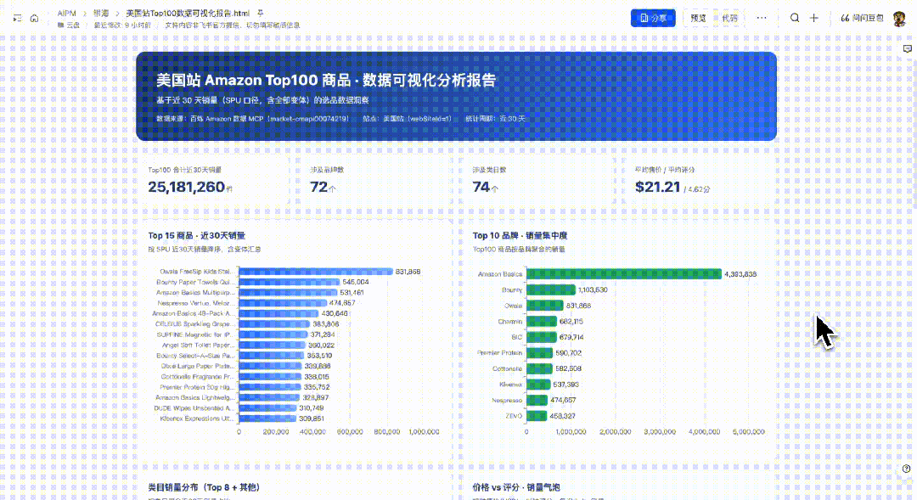Click the Angel Soft Toilet Paper label
This screenshot has height=500, width=917.
coord(198,345)
